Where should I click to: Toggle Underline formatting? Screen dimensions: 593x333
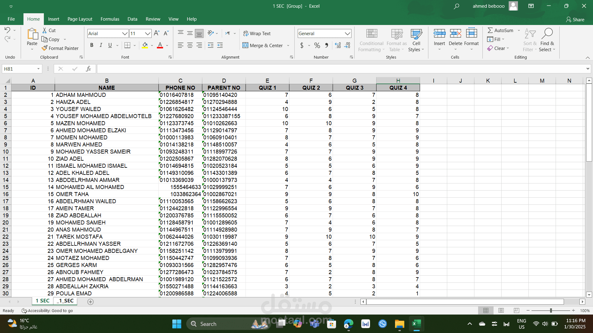pos(110,45)
